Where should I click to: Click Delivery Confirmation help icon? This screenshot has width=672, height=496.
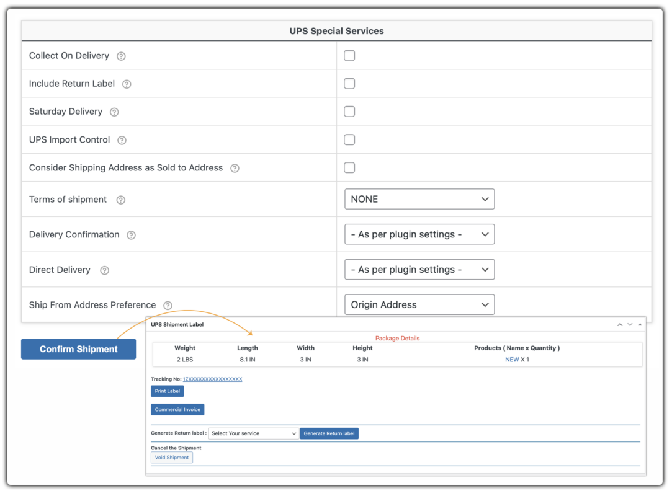(x=131, y=235)
